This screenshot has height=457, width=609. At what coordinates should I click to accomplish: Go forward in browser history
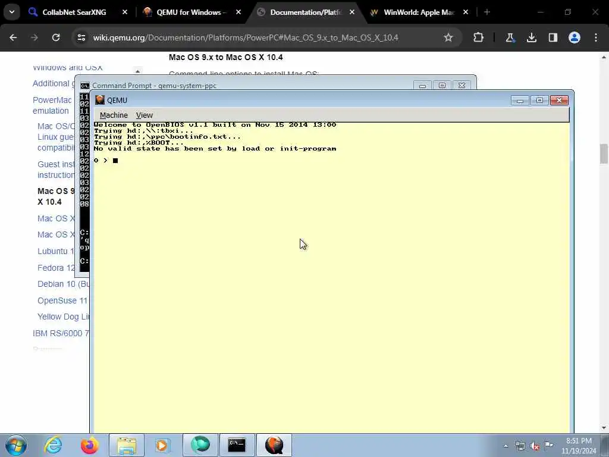(x=34, y=37)
